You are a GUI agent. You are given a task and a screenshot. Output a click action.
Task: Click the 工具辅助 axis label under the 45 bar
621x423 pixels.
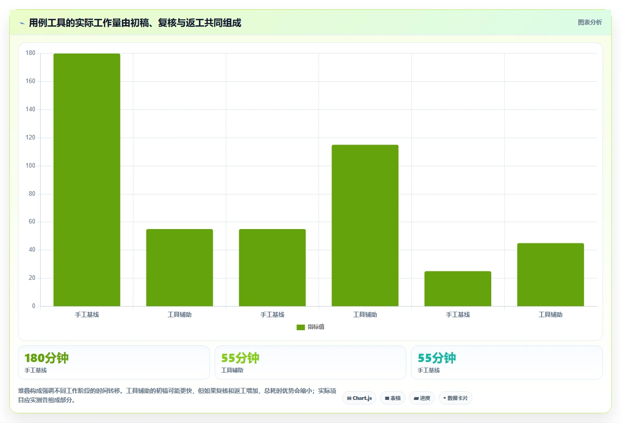[550, 315]
